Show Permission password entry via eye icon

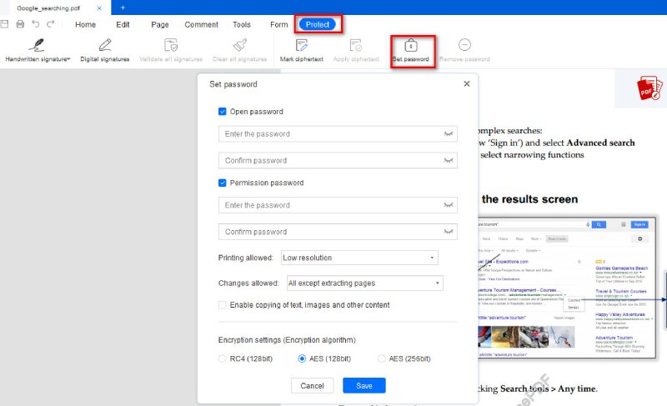click(448, 205)
